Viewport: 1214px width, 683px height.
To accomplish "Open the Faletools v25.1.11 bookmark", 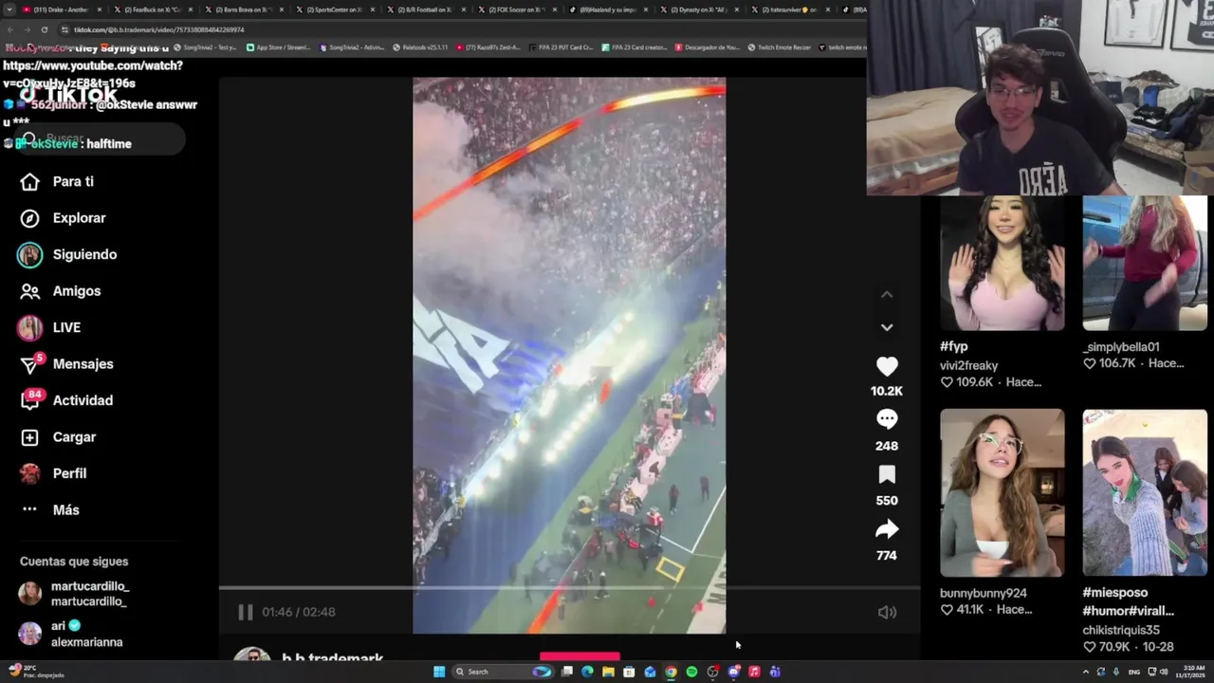I will pyautogui.click(x=420, y=47).
